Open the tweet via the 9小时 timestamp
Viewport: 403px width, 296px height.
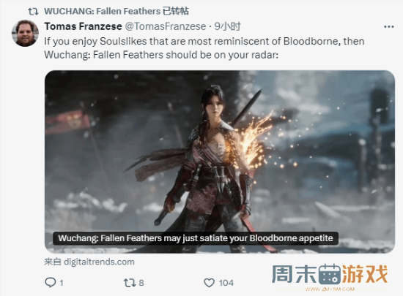coord(227,26)
